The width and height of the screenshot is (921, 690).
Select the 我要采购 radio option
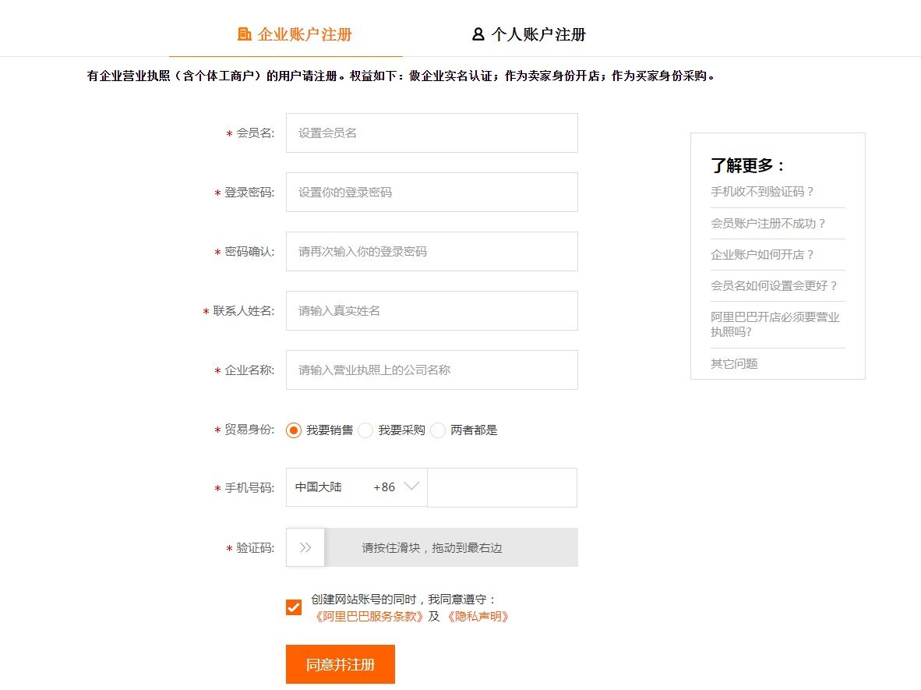tap(365, 430)
